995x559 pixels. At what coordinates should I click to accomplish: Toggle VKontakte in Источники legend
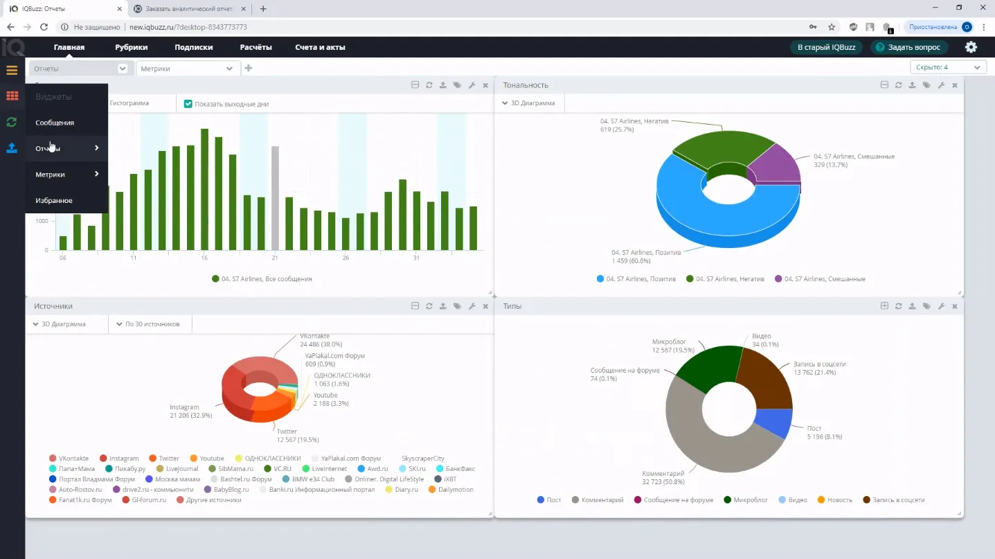69,459
